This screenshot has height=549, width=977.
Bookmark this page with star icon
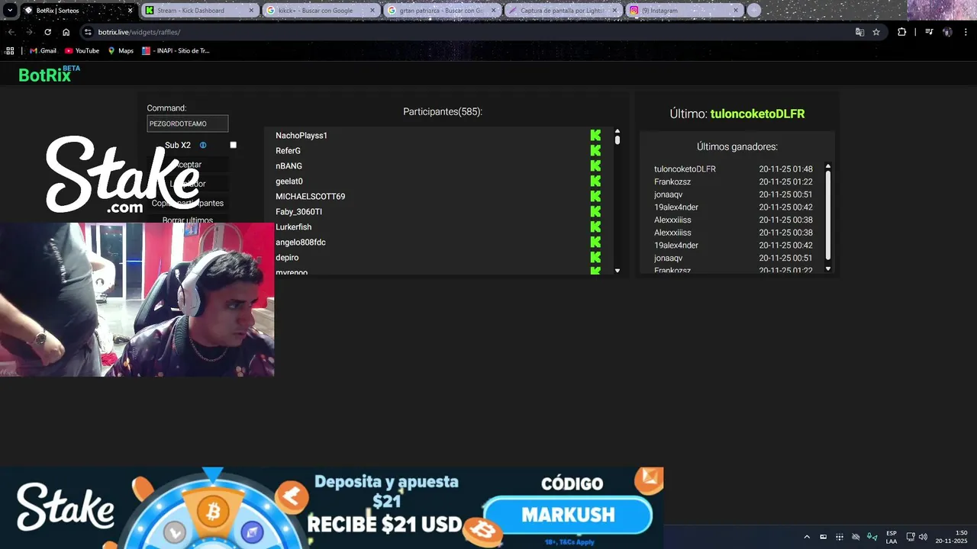[876, 32]
